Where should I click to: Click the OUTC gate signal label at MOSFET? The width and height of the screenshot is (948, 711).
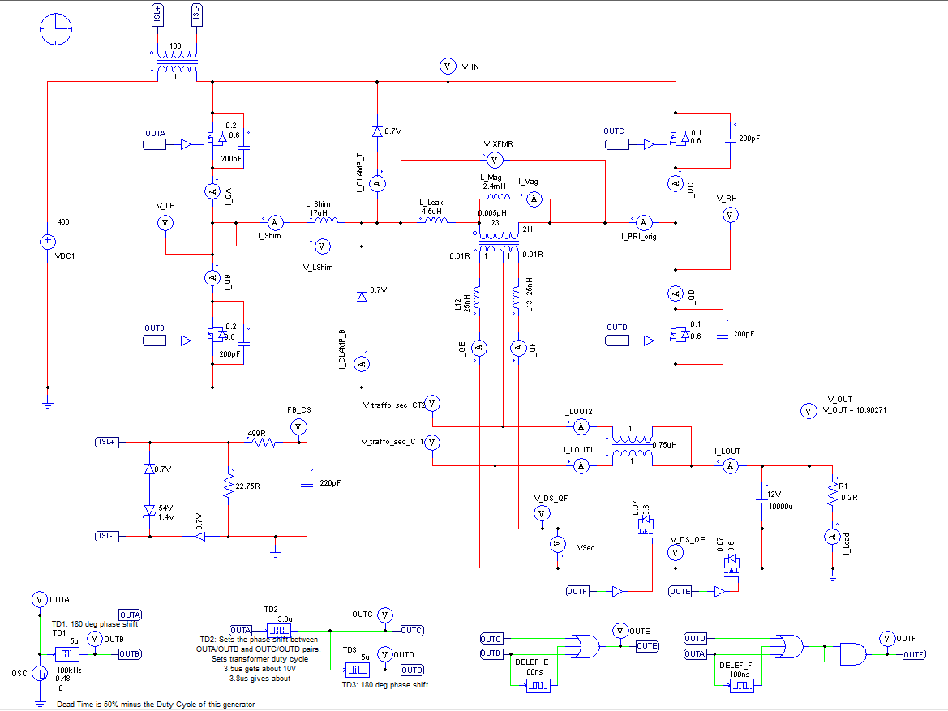[x=617, y=144]
